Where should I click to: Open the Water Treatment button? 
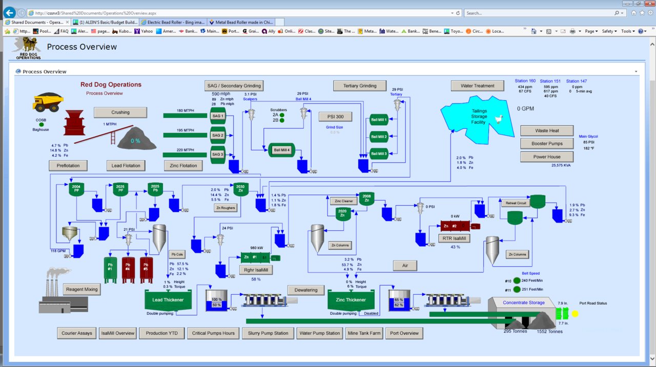(x=478, y=85)
